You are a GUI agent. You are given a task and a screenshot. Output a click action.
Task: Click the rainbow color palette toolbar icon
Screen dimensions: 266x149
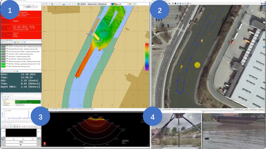tap(78, 4)
